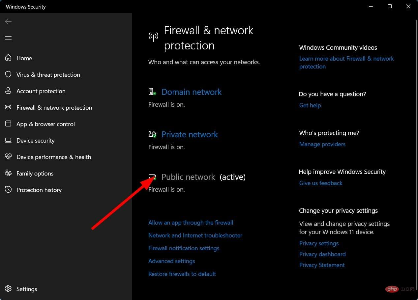Click the Device security laptop icon
The image size is (418, 300).
pyautogui.click(x=8, y=140)
